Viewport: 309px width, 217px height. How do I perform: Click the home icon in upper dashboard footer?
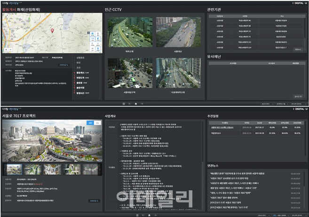pos(136,104)
